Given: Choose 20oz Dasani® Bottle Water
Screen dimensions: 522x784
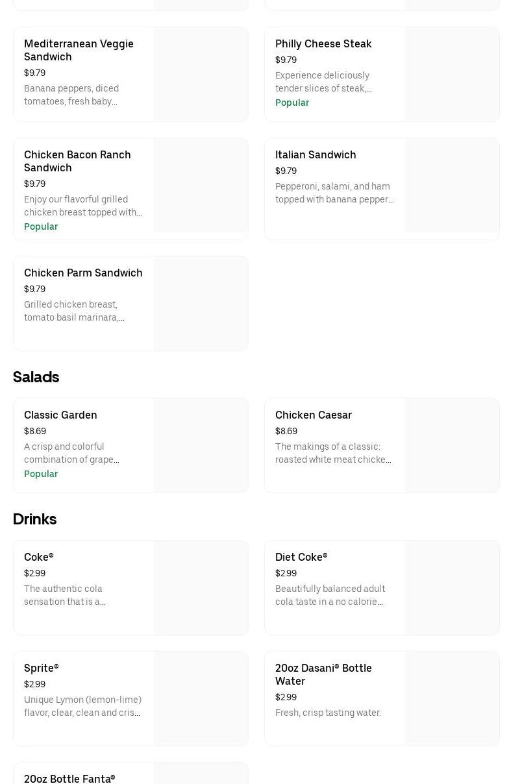Looking at the screenshot, I should (323, 675).
